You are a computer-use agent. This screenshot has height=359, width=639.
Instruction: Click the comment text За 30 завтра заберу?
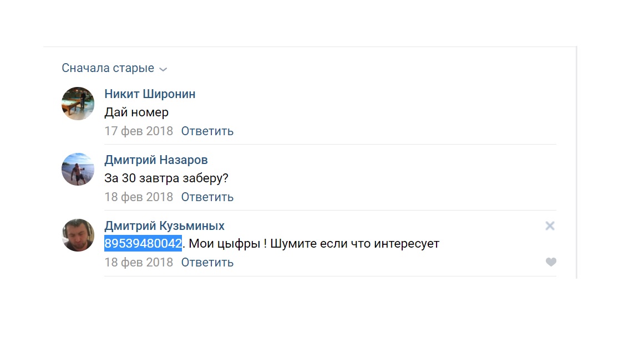click(x=166, y=178)
